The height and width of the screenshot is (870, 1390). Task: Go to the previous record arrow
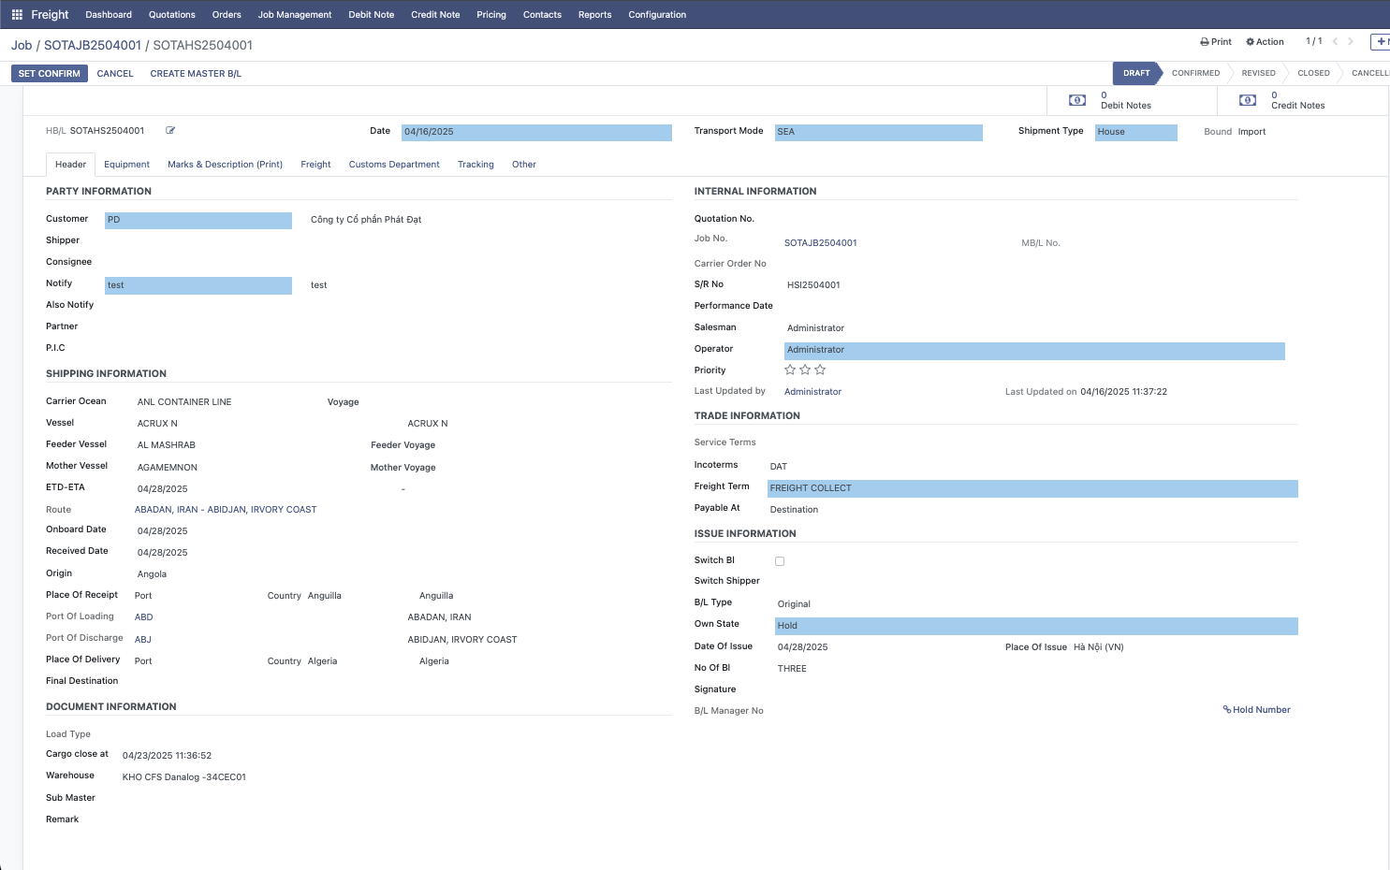click(x=1335, y=42)
